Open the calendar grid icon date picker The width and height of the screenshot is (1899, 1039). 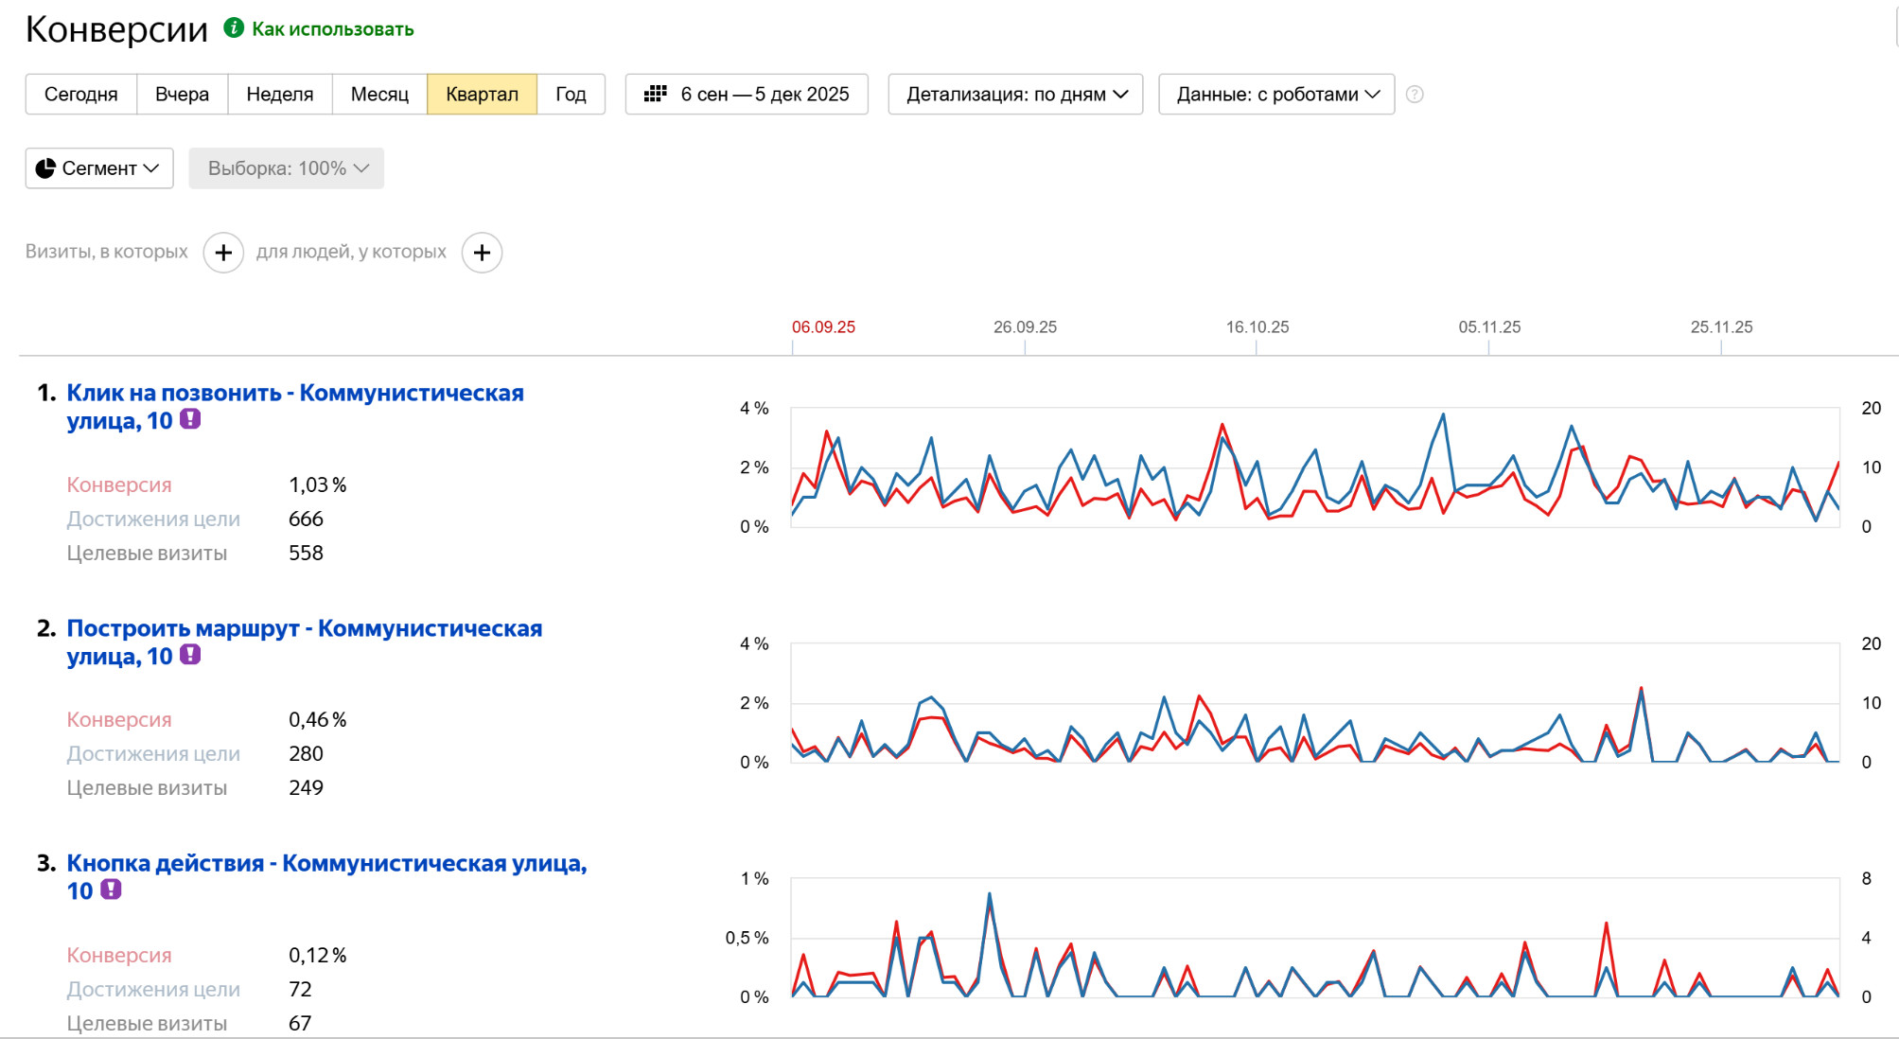[655, 94]
